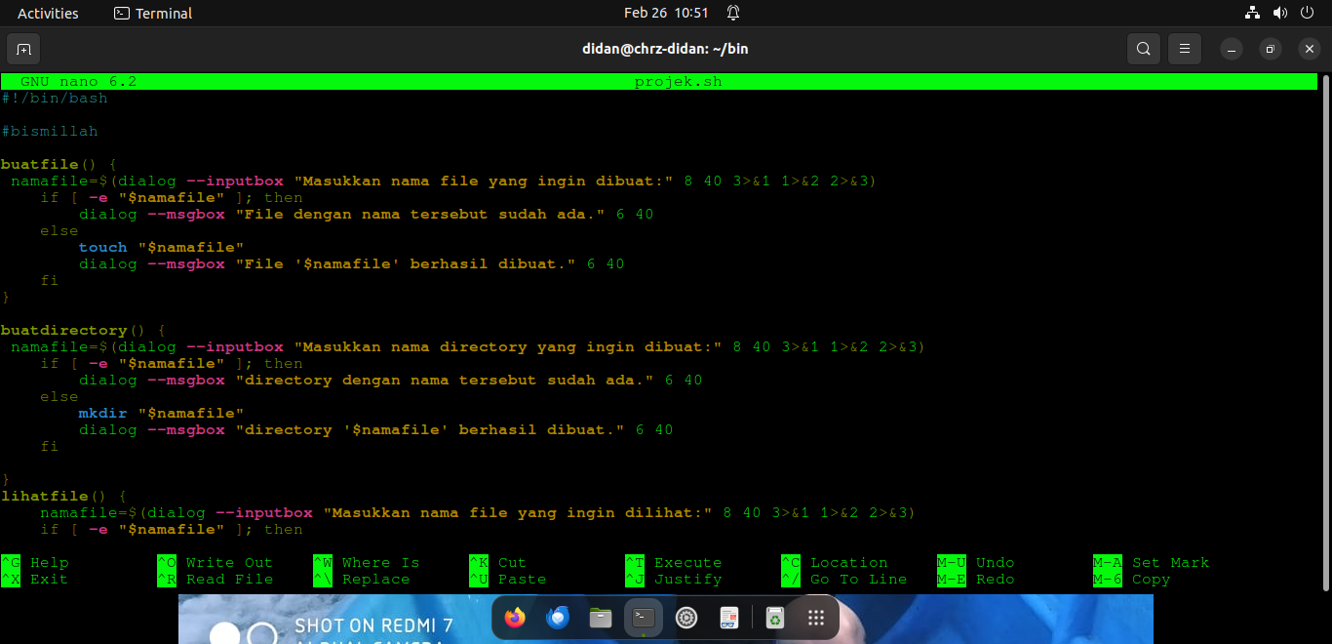This screenshot has height=644, width=1332.
Task: Click the ^C Location shortcut
Action: pyautogui.click(x=835, y=563)
